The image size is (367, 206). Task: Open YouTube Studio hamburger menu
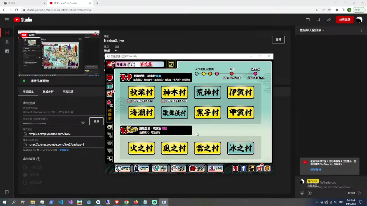(7, 20)
